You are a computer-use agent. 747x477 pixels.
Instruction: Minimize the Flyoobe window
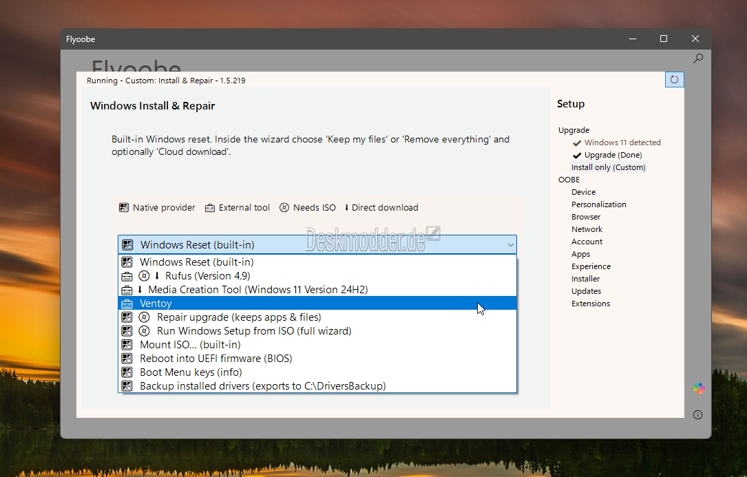[x=633, y=39]
